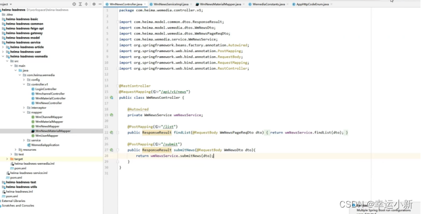Select WmUserMapper in the project tree

tap(47, 136)
